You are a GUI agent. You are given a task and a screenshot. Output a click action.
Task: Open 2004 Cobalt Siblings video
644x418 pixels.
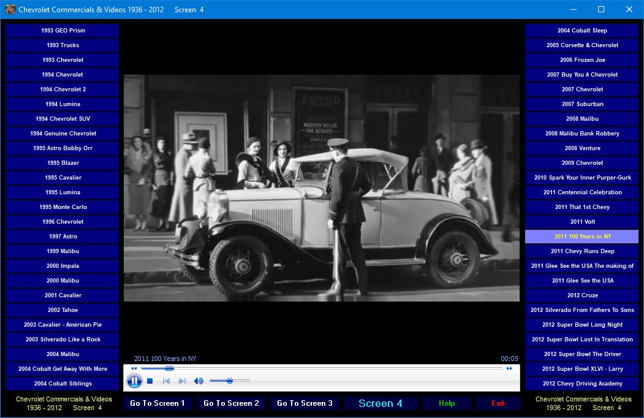coord(63,384)
